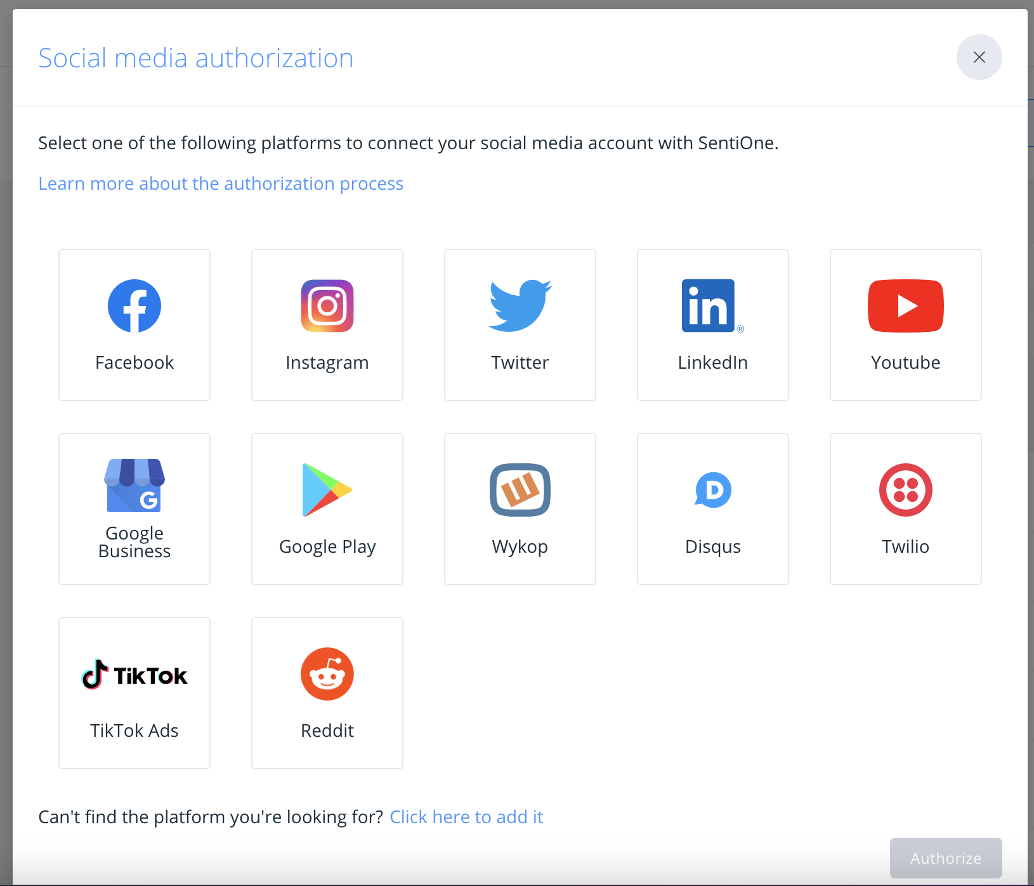Click the Twilio label text
The width and height of the screenshot is (1034, 886).
906,546
